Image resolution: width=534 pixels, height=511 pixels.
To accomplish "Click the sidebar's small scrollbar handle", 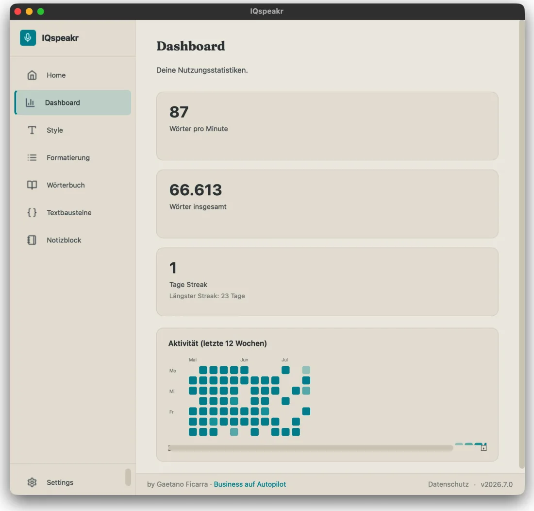I will (128, 477).
